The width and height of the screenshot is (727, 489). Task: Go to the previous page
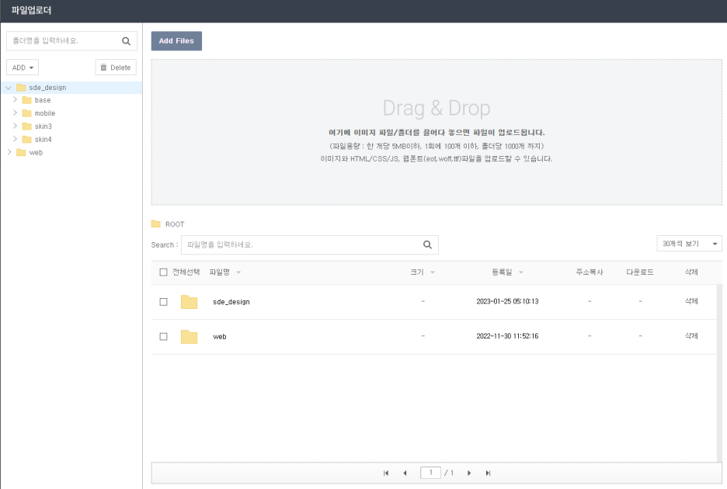point(405,473)
